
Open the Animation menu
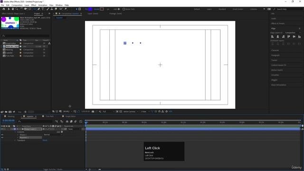43,5
